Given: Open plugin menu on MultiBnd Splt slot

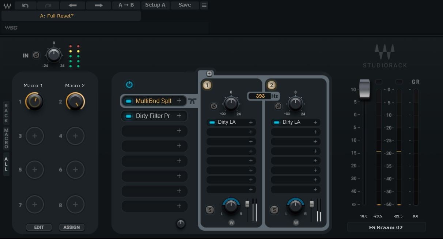Looking at the screenshot, I should 179,101.
